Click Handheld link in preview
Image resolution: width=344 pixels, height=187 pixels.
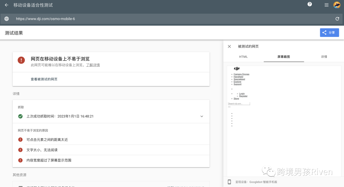(x=238, y=76)
